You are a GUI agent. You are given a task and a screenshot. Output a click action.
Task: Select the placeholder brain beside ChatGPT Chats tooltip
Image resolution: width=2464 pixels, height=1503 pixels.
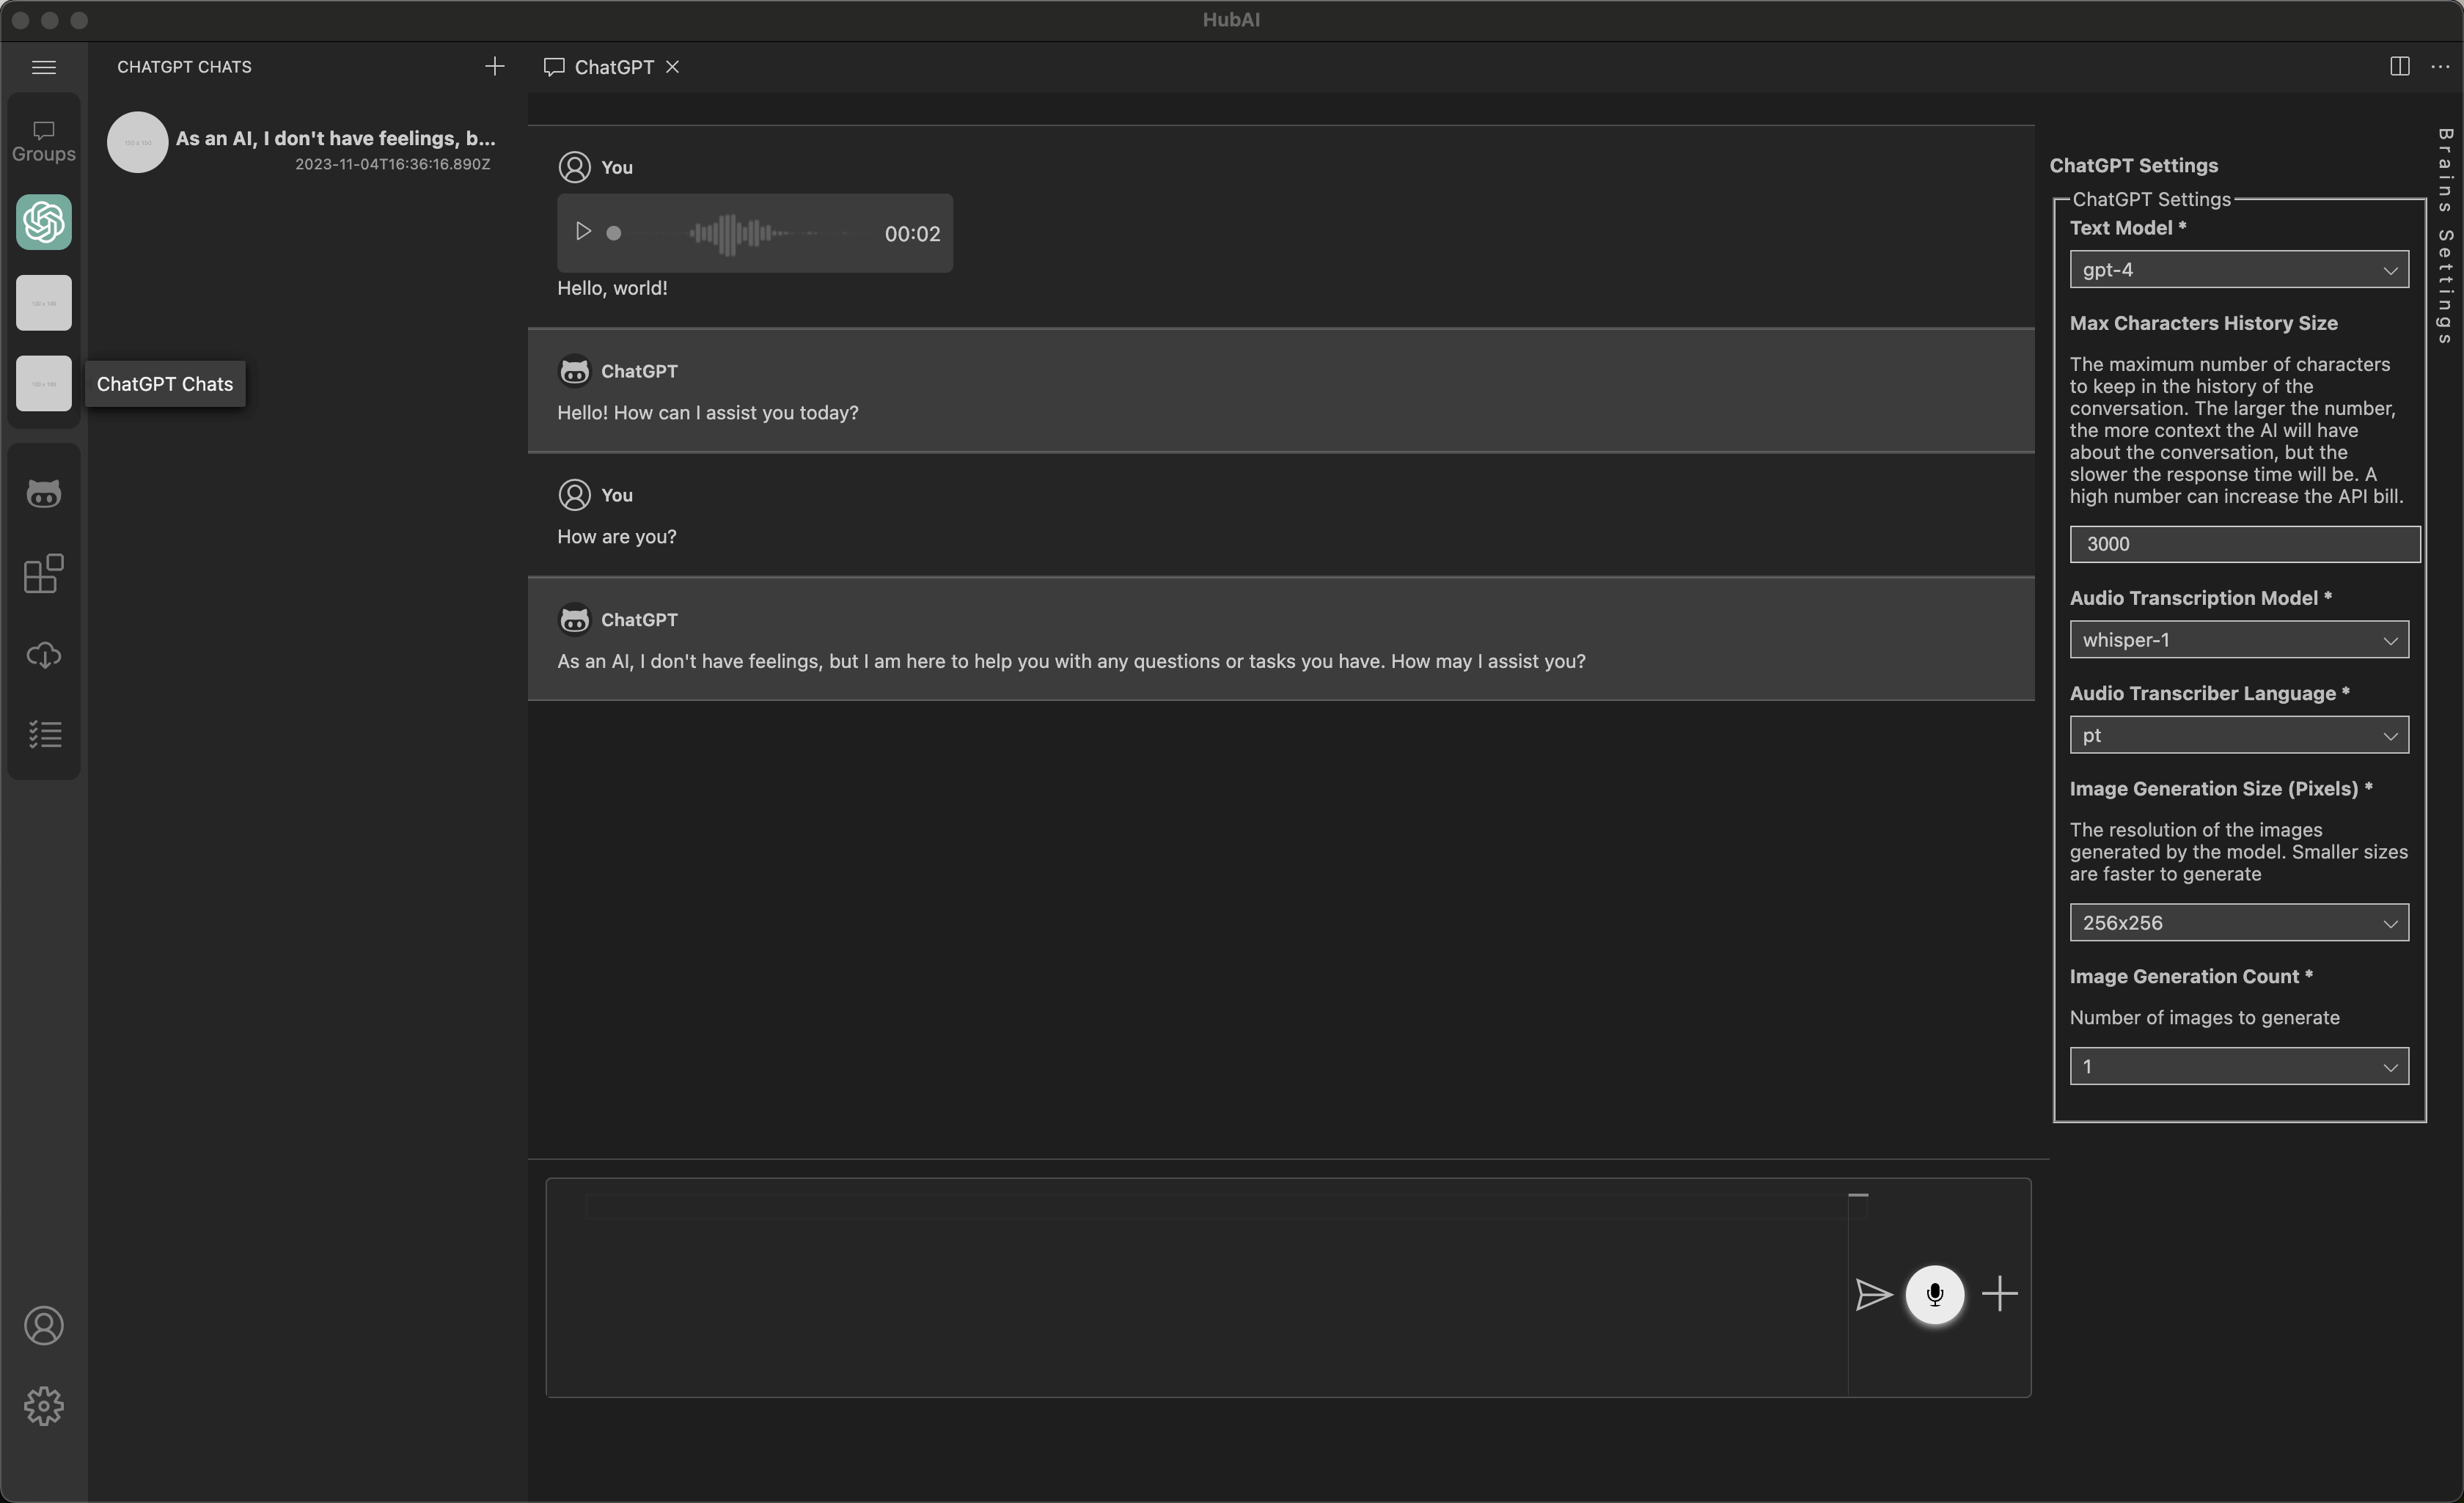tap(44, 383)
